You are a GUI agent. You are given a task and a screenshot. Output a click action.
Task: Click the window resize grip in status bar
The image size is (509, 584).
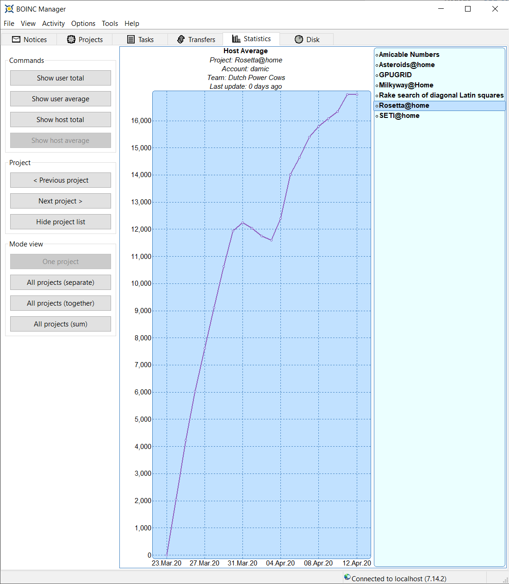pyautogui.click(x=505, y=580)
